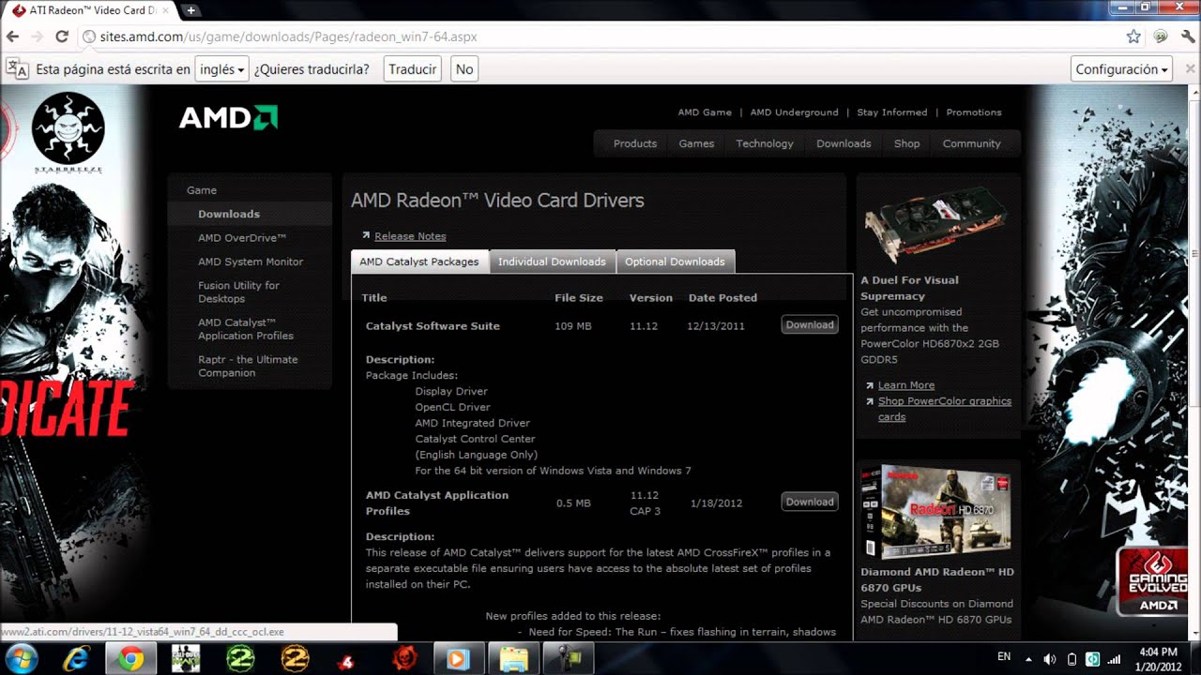The width and height of the screenshot is (1201, 675).
Task: Click the green extension icon beside the star
Action: (1161, 37)
